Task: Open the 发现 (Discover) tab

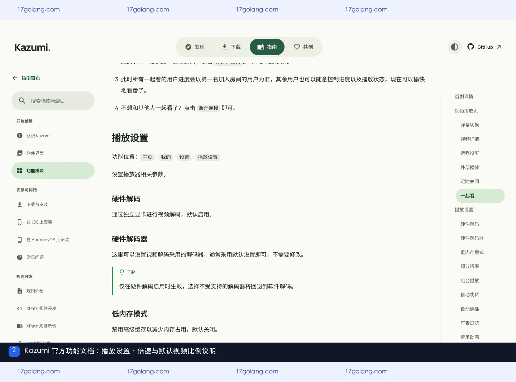Action: (195, 47)
